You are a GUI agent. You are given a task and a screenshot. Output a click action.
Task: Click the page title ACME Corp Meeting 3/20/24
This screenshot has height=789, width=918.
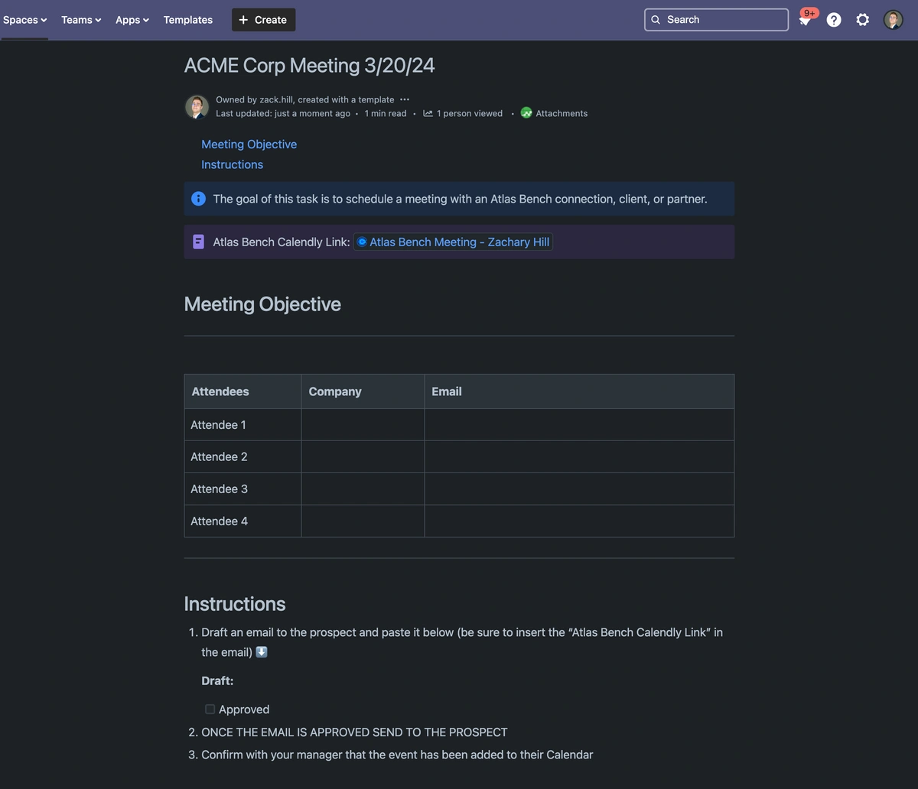(309, 66)
